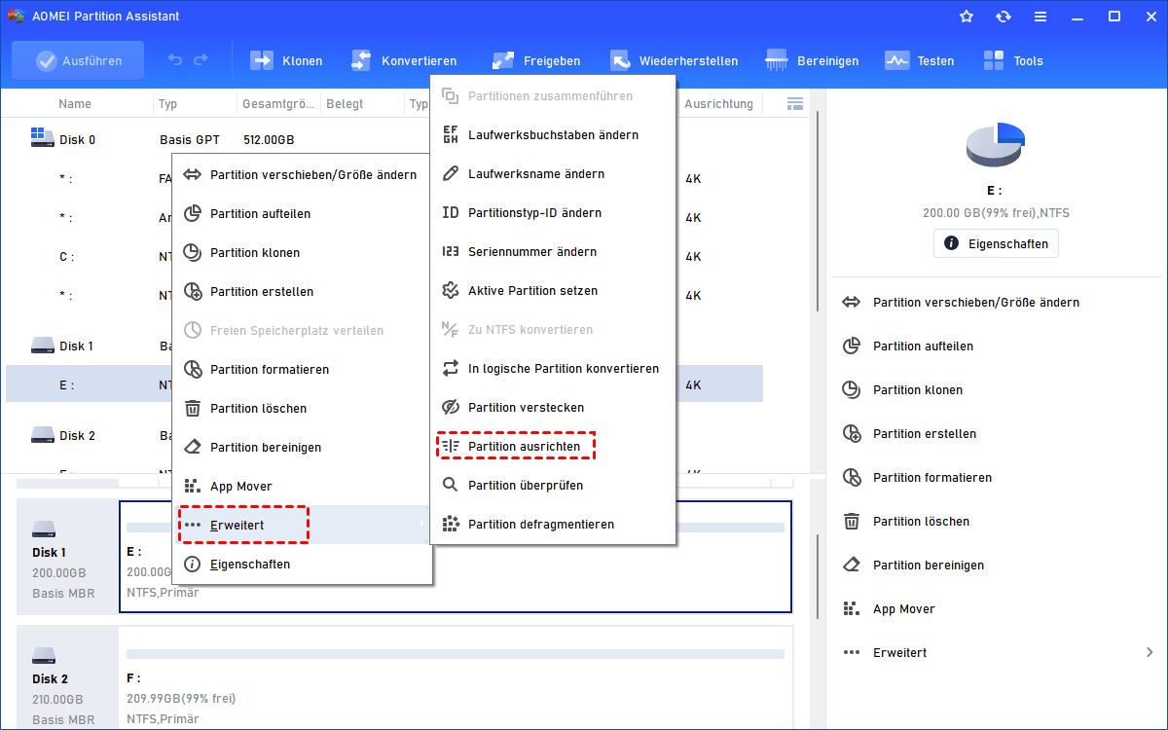The image size is (1168, 730).
Task: Select Partition defragmentieren in submenu
Action: 552,525
